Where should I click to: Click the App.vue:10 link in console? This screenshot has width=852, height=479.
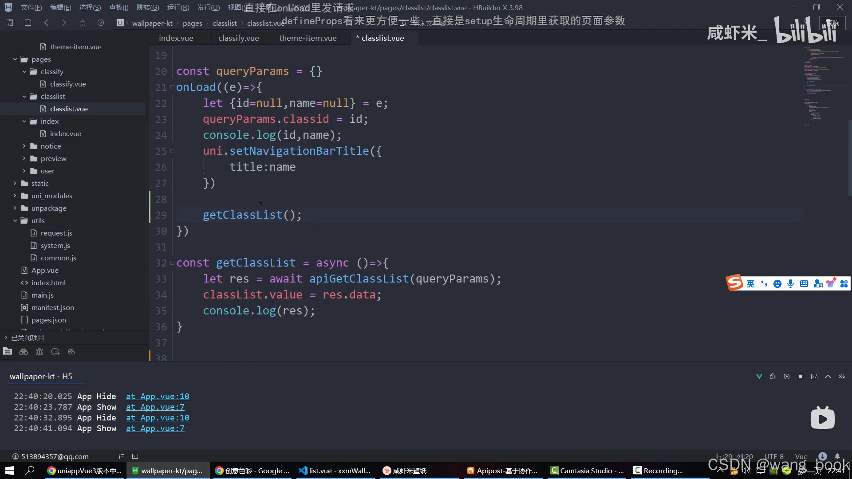(158, 397)
